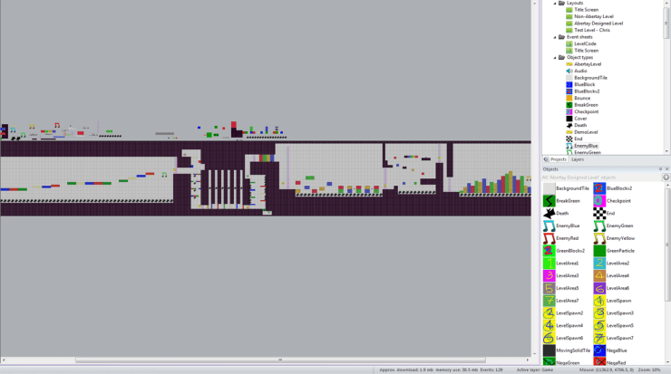Select EnemyBlue in the Objects panel
The height and width of the screenshot is (374, 671).
tap(561, 225)
